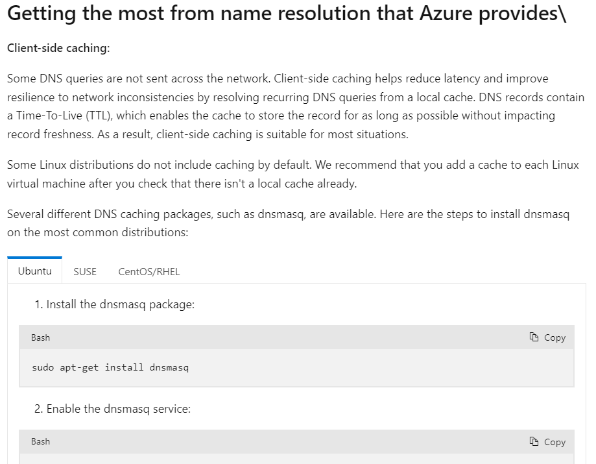This screenshot has width=596, height=464.
Task: Click copy icon in second Bash block
Action: 547,442
